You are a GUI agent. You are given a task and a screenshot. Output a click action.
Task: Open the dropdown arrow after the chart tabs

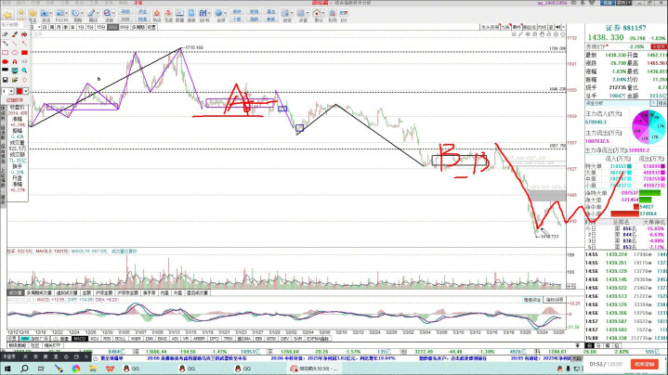tap(564, 27)
